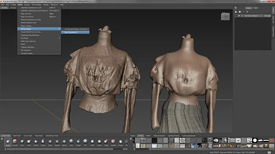Choose Duplicate Selected Faces entry
This screenshot has height=154, width=275.
pyautogui.click(x=39, y=35)
